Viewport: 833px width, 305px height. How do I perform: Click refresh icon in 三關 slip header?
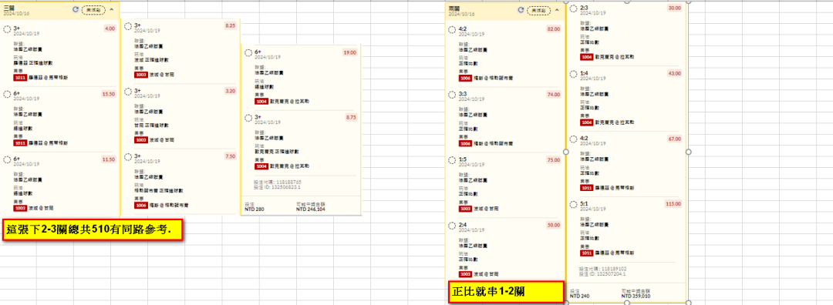click(76, 10)
